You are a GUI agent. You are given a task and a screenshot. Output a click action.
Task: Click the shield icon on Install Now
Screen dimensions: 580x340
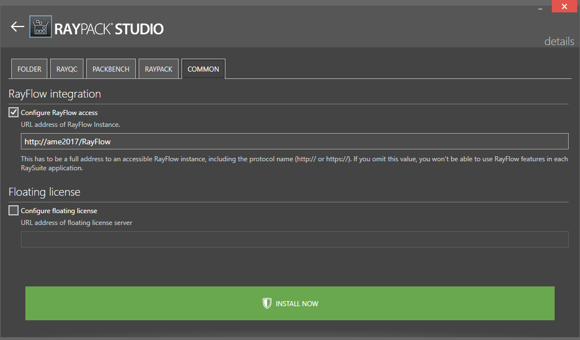[267, 303]
